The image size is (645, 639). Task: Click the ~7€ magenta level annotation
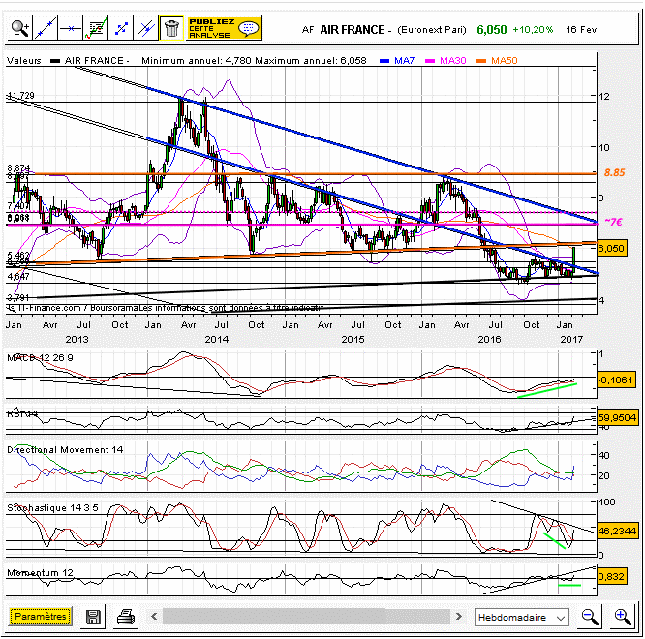pyautogui.click(x=613, y=222)
